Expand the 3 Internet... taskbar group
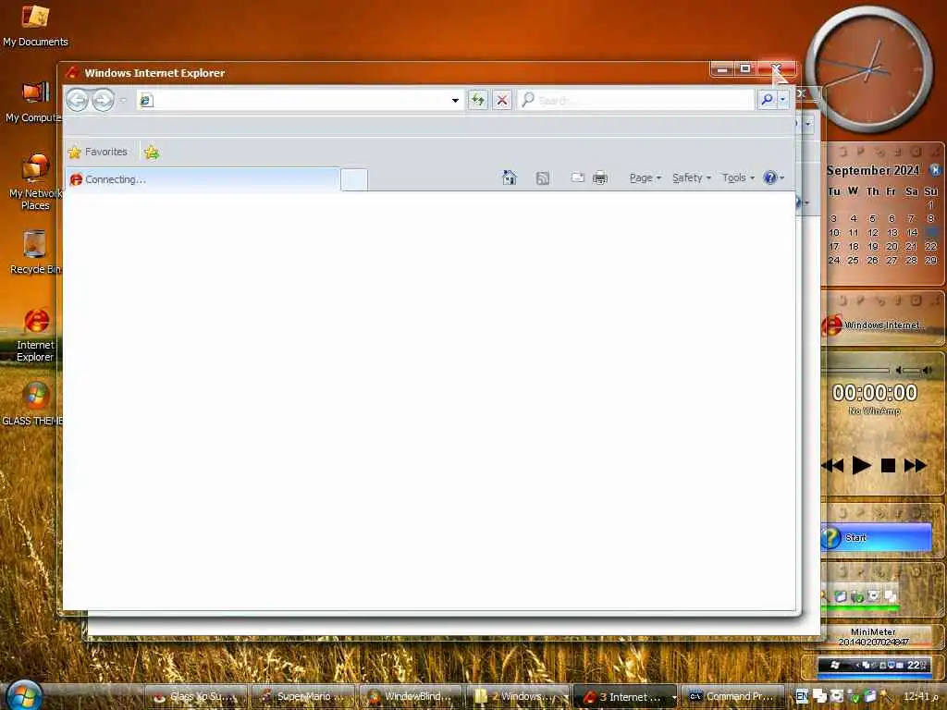947x710 pixels. (626, 697)
